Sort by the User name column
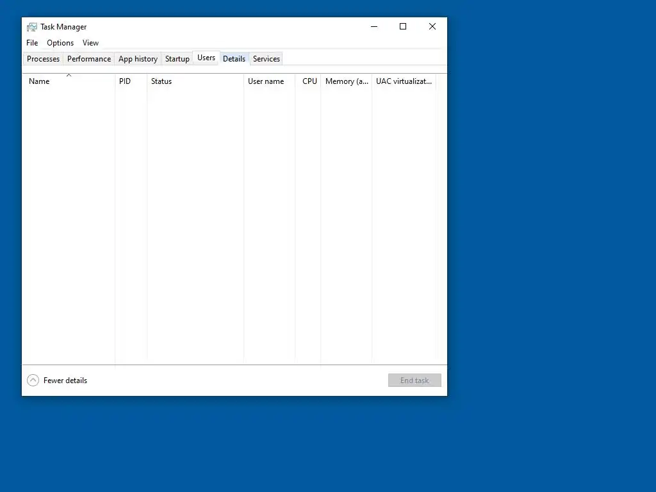The image size is (656, 492). [x=270, y=81]
